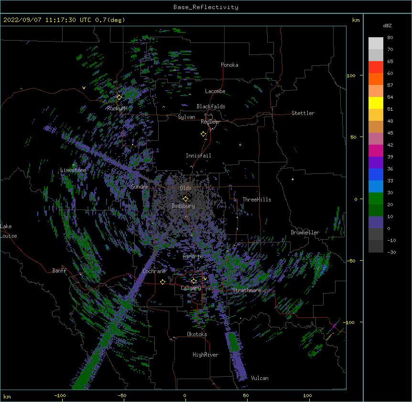
Task: Click the 80 value label in the dBZ legend
Action: point(390,38)
